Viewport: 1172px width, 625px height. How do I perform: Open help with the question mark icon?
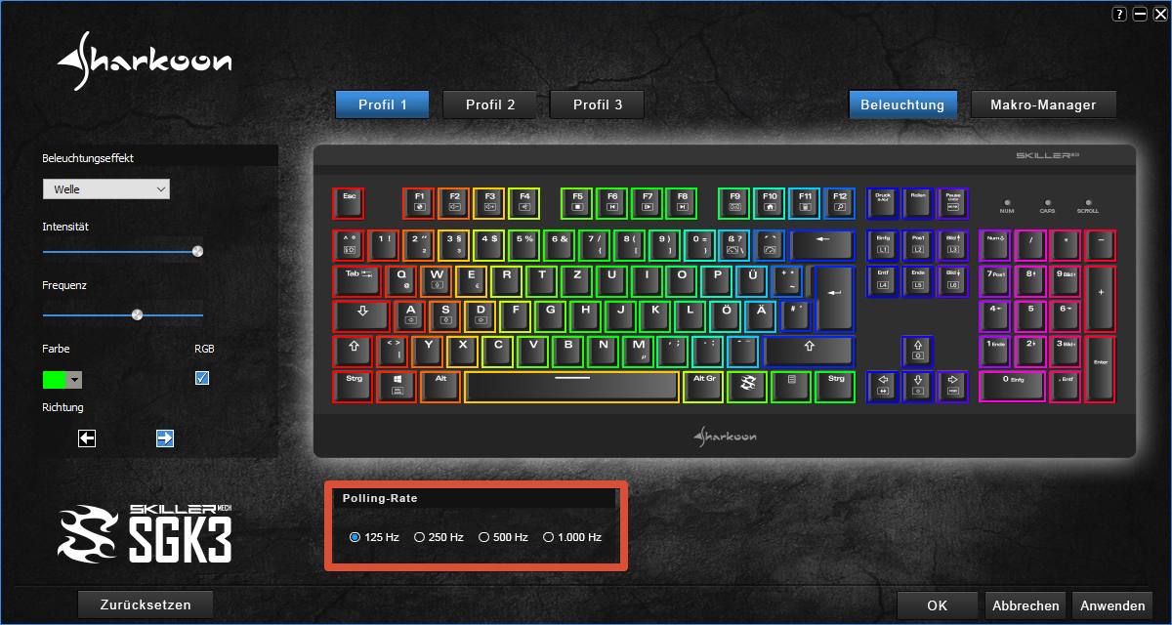[x=1119, y=14]
